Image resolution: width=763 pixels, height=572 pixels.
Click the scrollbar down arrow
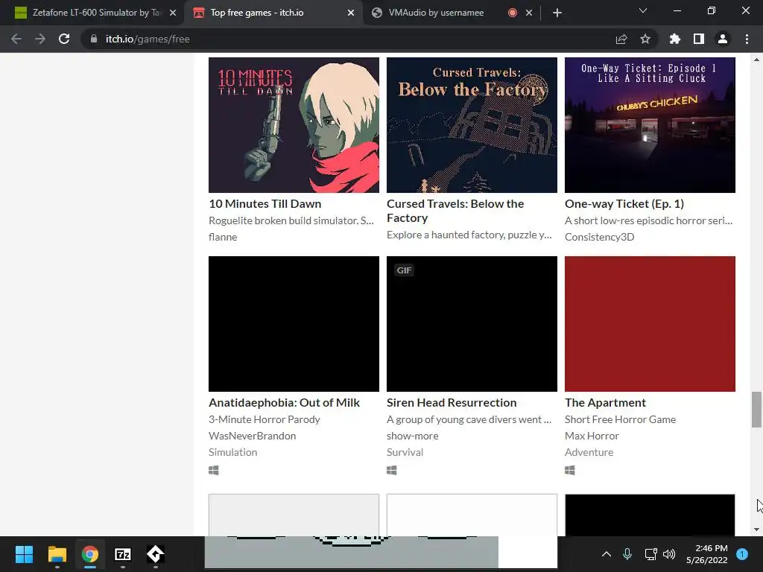(x=756, y=530)
